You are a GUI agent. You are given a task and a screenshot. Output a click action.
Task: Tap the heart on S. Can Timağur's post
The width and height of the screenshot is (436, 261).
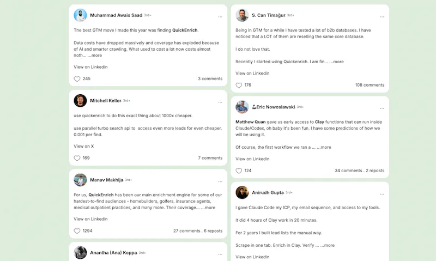tap(239, 86)
